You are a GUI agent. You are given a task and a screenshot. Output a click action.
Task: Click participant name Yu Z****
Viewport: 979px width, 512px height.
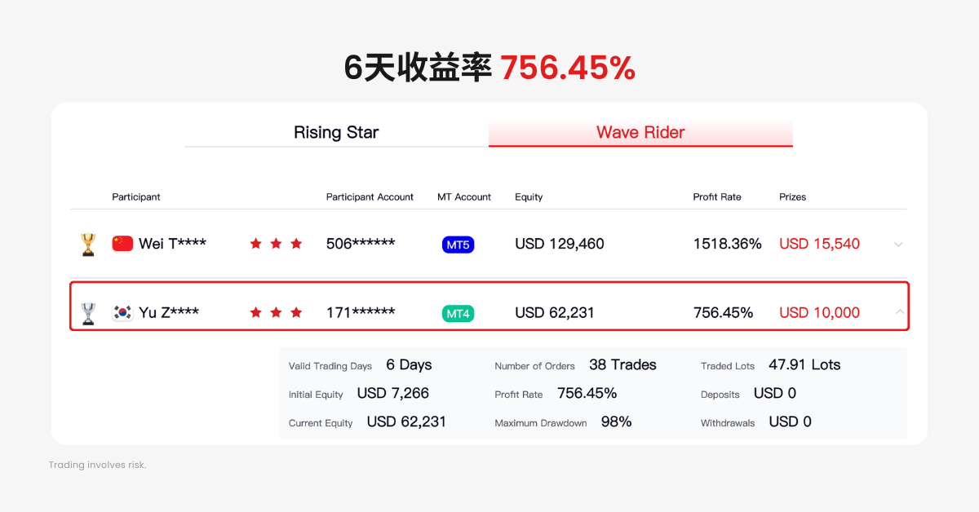coord(169,313)
